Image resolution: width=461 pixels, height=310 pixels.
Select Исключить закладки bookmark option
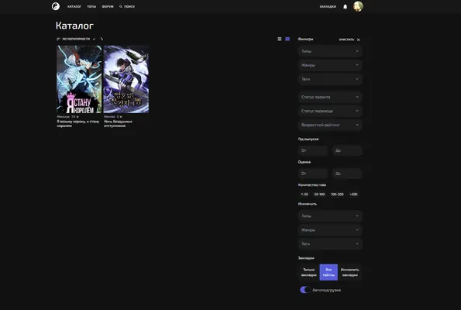(x=350, y=272)
